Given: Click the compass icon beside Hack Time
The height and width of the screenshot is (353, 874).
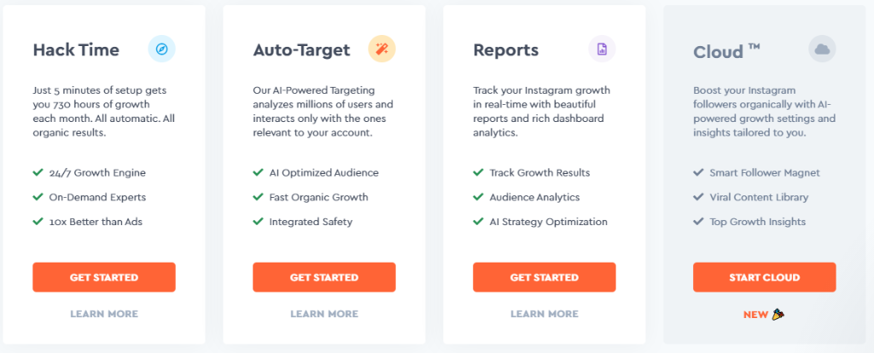Looking at the screenshot, I should pyautogui.click(x=161, y=49).
